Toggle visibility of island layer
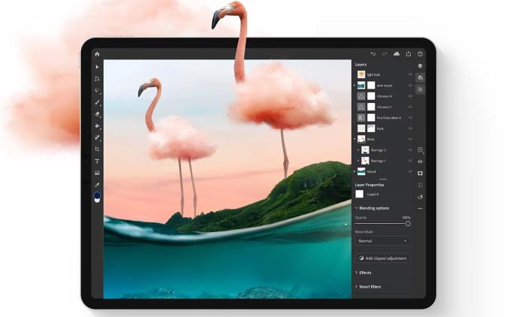This screenshot has width=507, height=317. tap(410, 171)
